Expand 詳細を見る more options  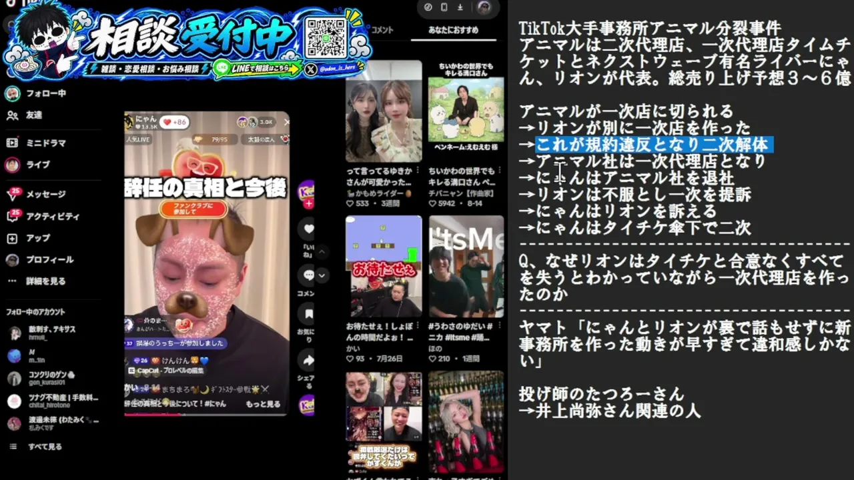click(36, 281)
